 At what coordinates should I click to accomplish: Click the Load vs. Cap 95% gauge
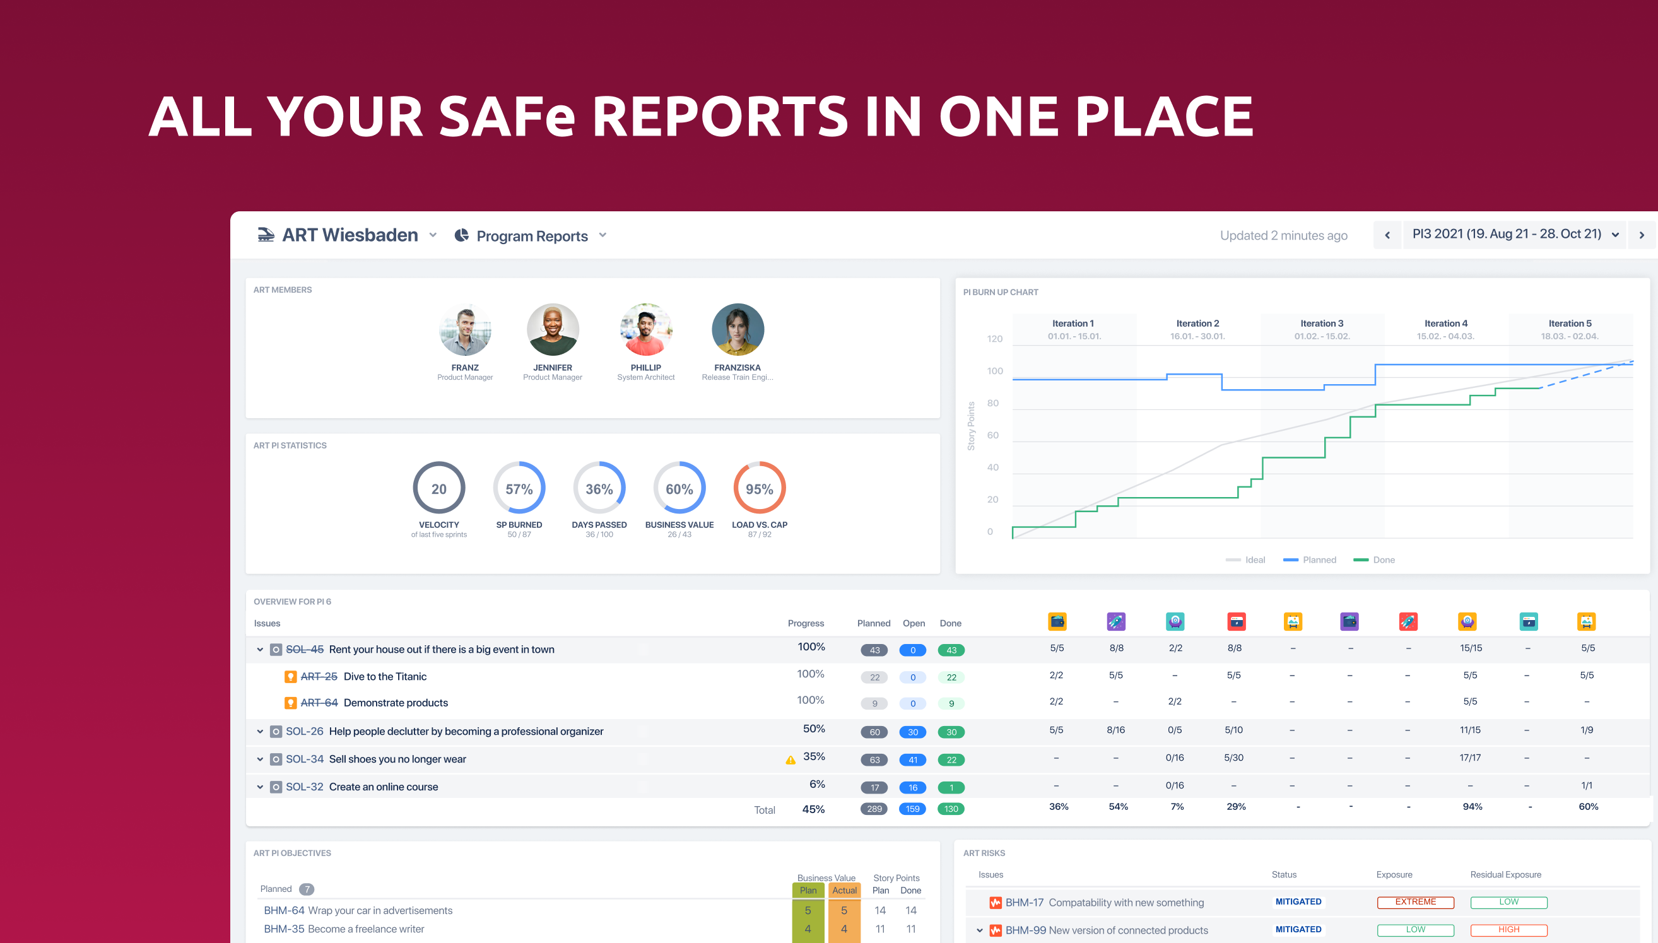[x=759, y=488]
